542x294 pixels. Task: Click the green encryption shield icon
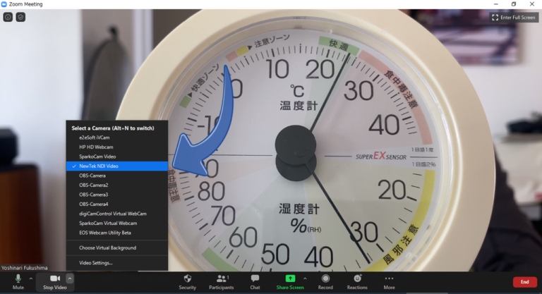coord(20,17)
